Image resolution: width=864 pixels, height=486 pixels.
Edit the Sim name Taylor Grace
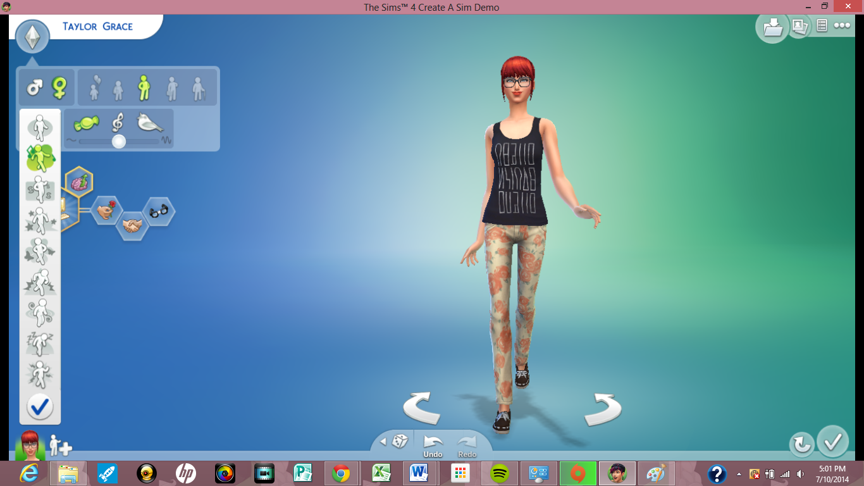click(x=97, y=27)
